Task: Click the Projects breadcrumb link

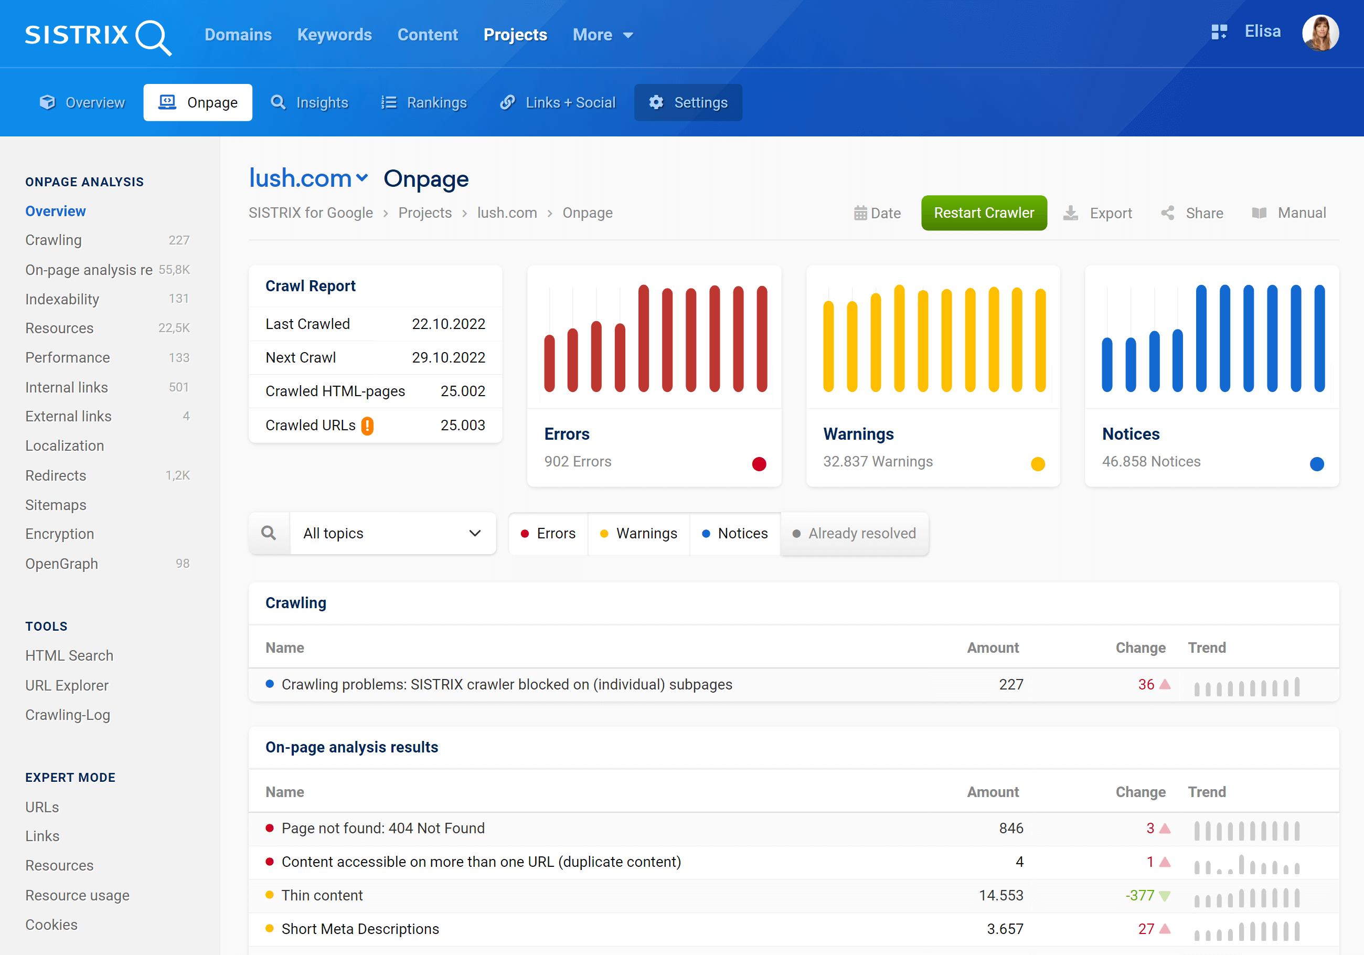Action: (x=425, y=213)
